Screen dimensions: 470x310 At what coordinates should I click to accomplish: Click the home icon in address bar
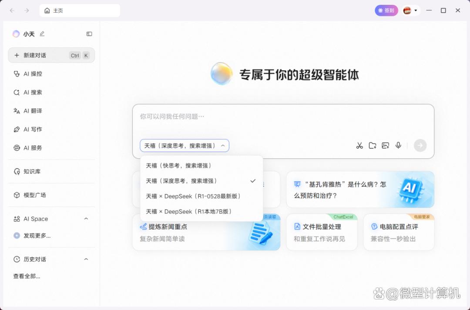coord(47,10)
